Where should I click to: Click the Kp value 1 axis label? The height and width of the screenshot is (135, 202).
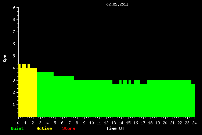coord(14,104)
